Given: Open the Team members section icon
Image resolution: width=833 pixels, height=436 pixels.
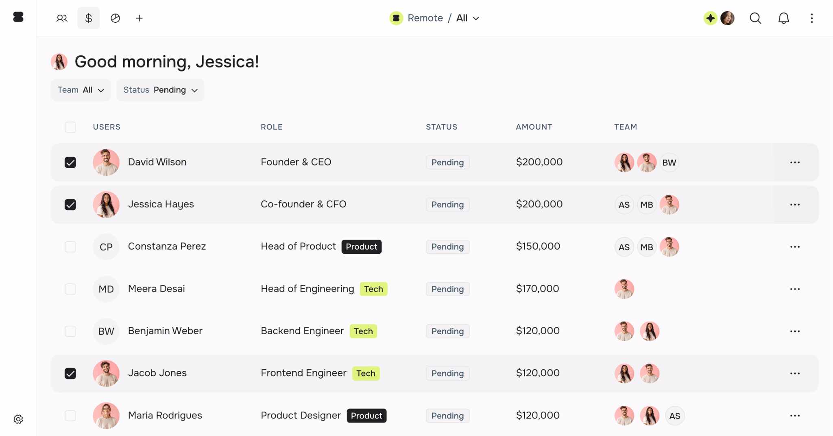Looking at the screenshot, I should [x=62, y=18].
